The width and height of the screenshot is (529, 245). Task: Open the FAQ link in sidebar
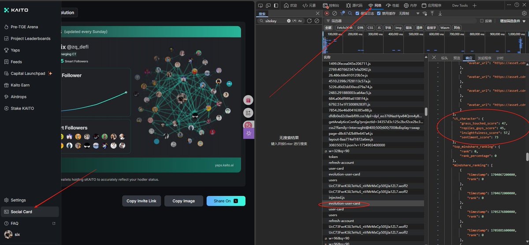point(30,223)
